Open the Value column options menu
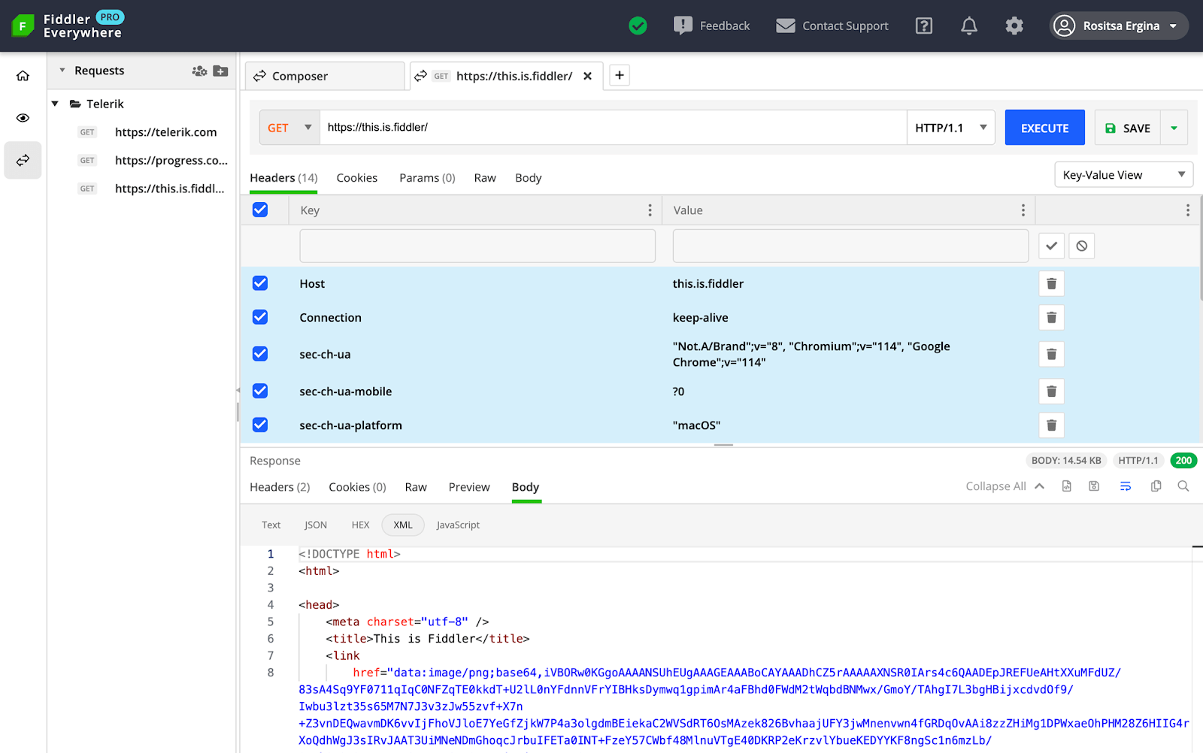The image size is (1203, 753). tap(1023, 210)
